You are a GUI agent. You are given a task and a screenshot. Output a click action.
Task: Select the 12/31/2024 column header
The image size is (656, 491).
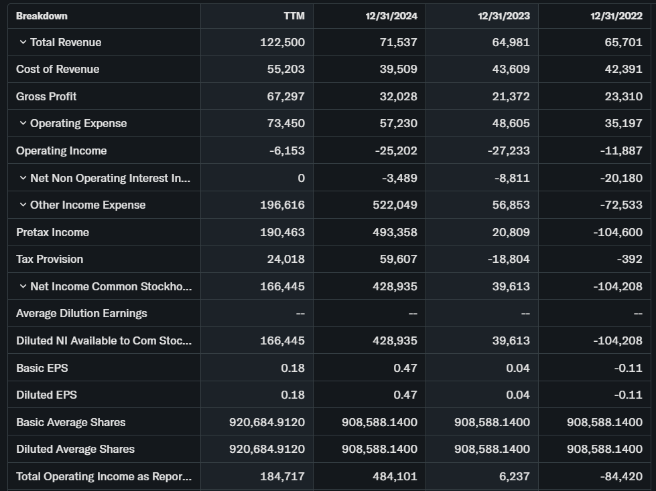[391, 15]
